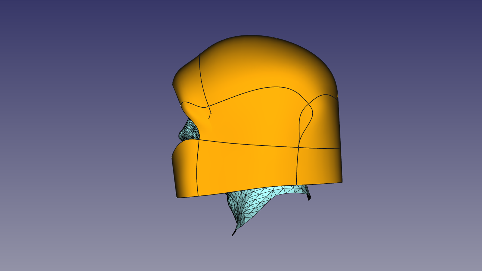Select the pointed bottom tip of neck mesh

pyautogui.click(x=233, y=235)
